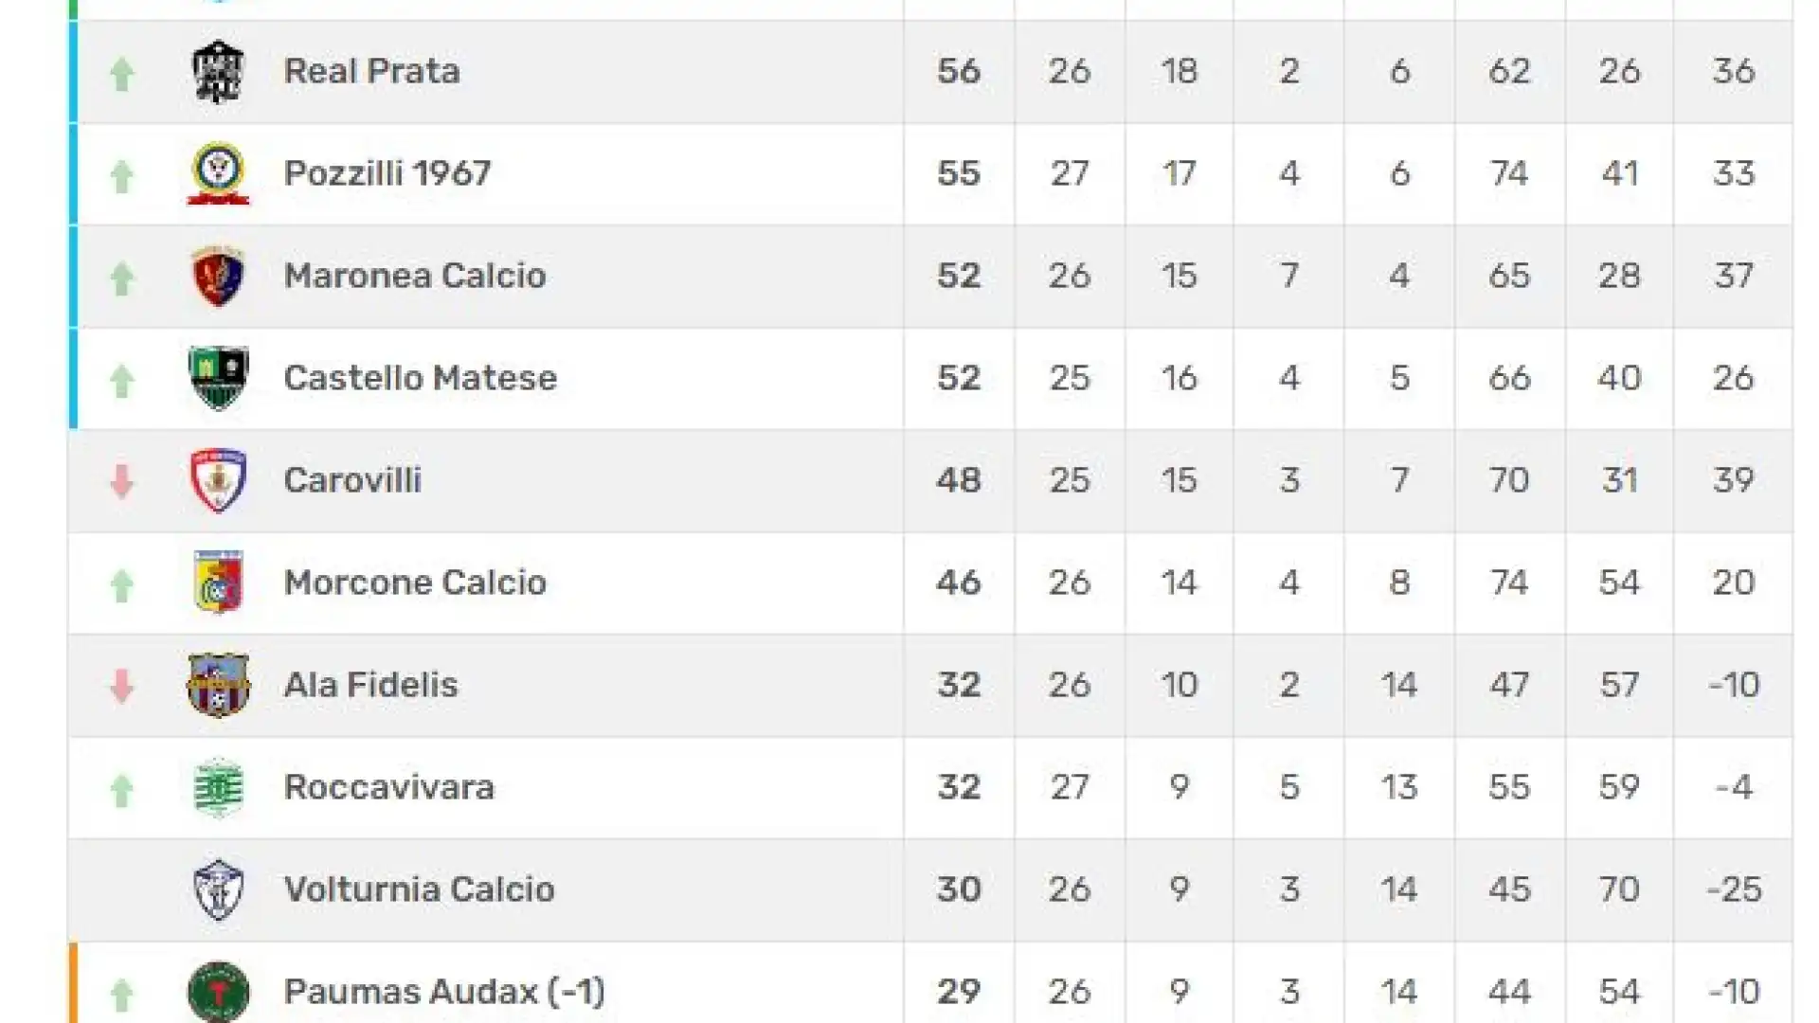The image size is (1819, 1023).
Task: Open the Real Prata team name
Action: tap(371, 71)
